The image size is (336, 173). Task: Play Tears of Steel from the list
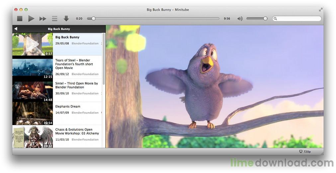point(74,64)
